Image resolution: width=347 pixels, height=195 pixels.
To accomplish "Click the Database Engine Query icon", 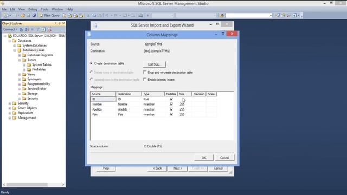I will [64, 16].
